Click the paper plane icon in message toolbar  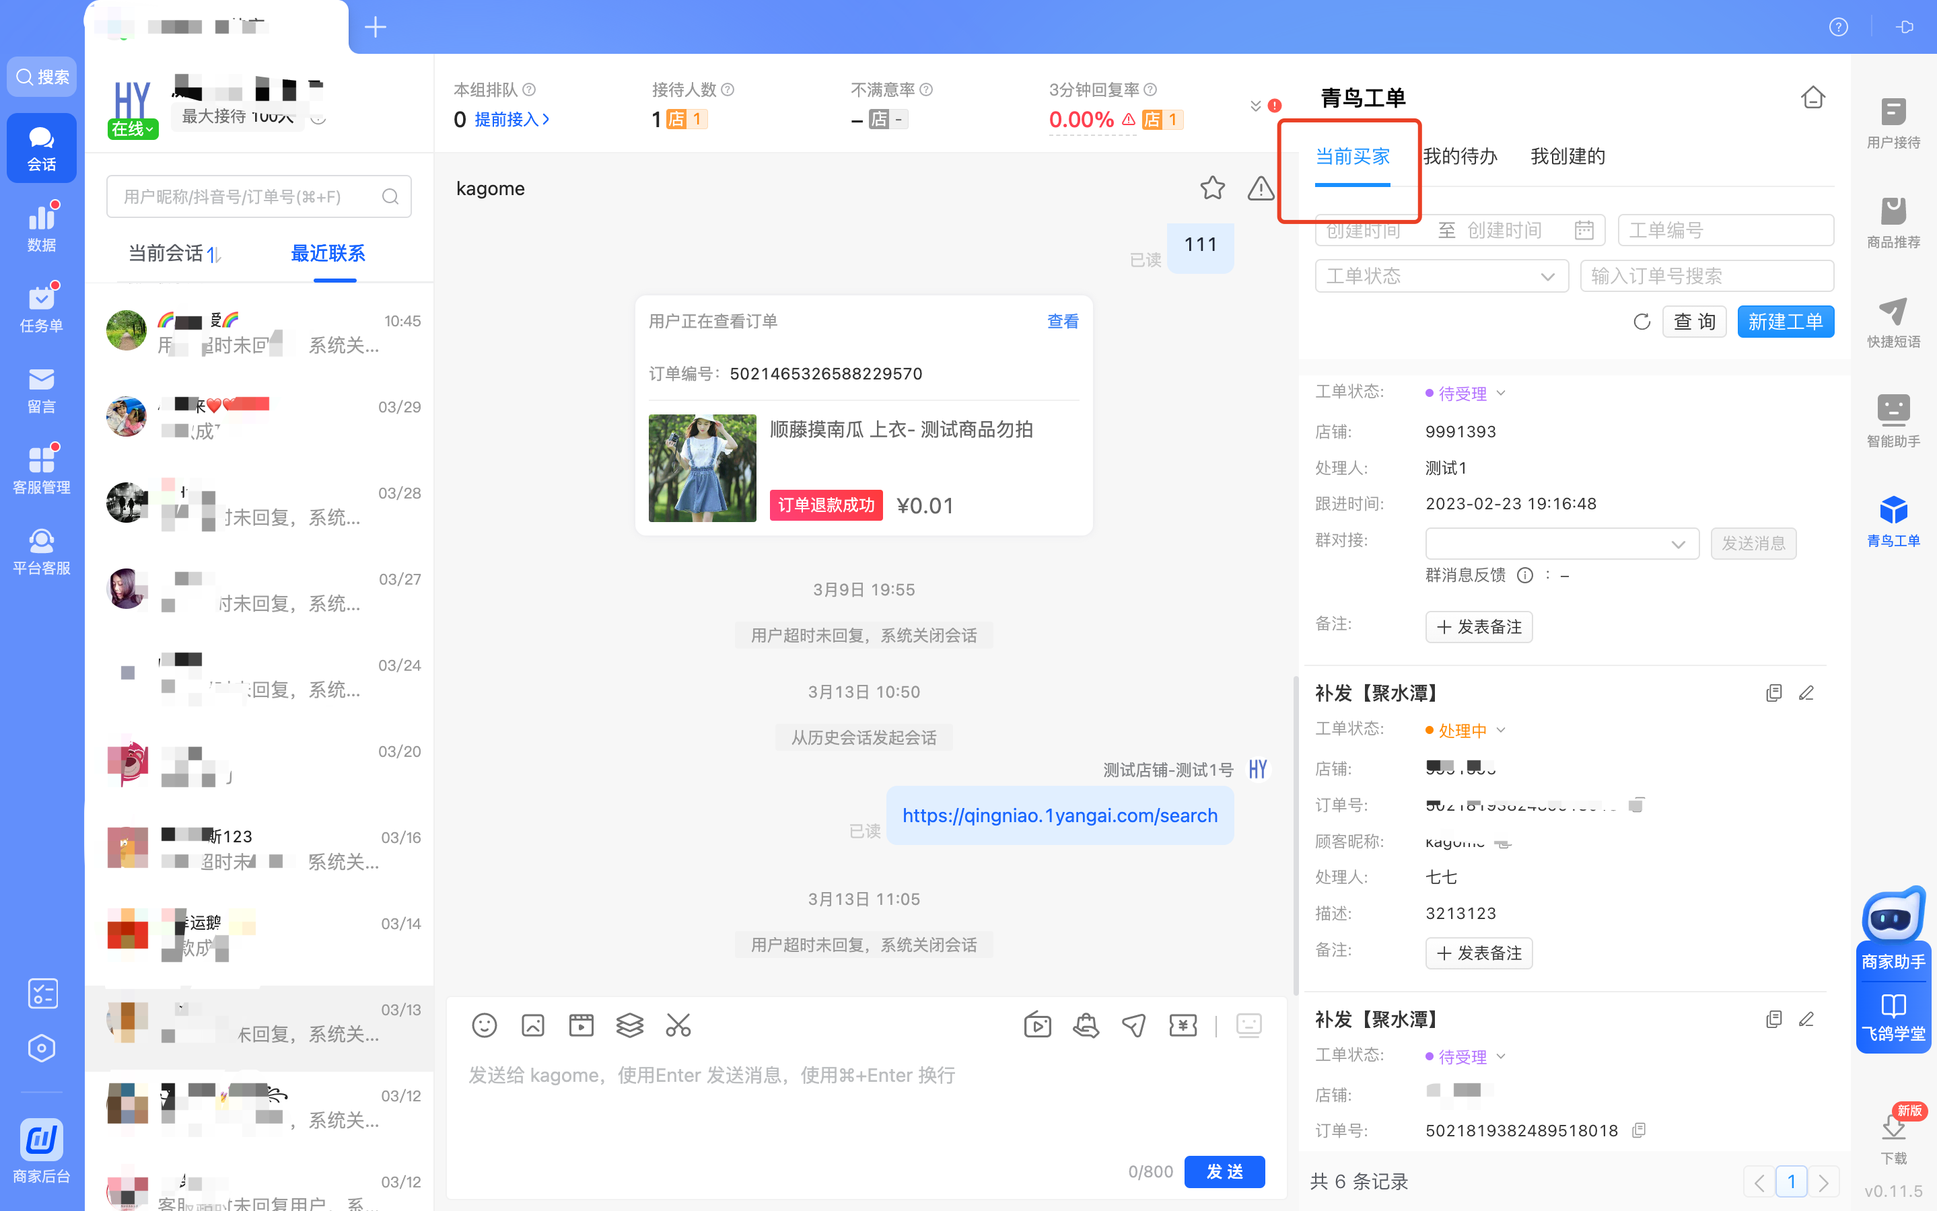[1133, 1025]
